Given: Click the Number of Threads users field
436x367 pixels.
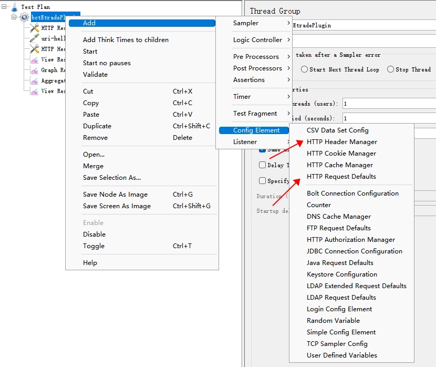Looking at the screenshot, I should (x=389, y=104).
